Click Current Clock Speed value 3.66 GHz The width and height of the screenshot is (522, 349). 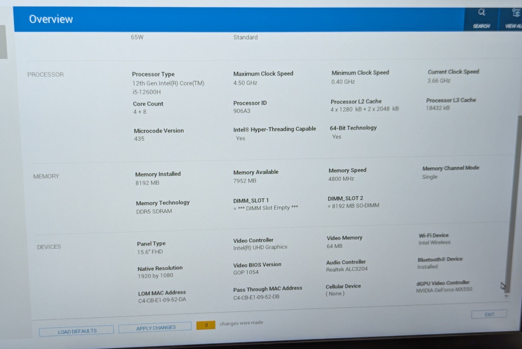[x=439, y=81]
